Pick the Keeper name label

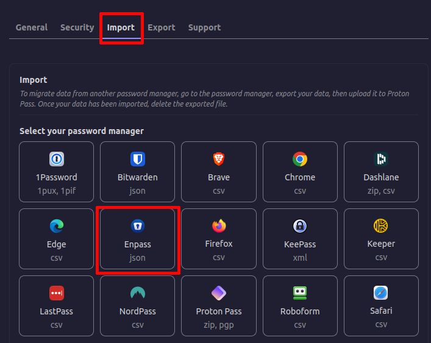tap(381, 244)
